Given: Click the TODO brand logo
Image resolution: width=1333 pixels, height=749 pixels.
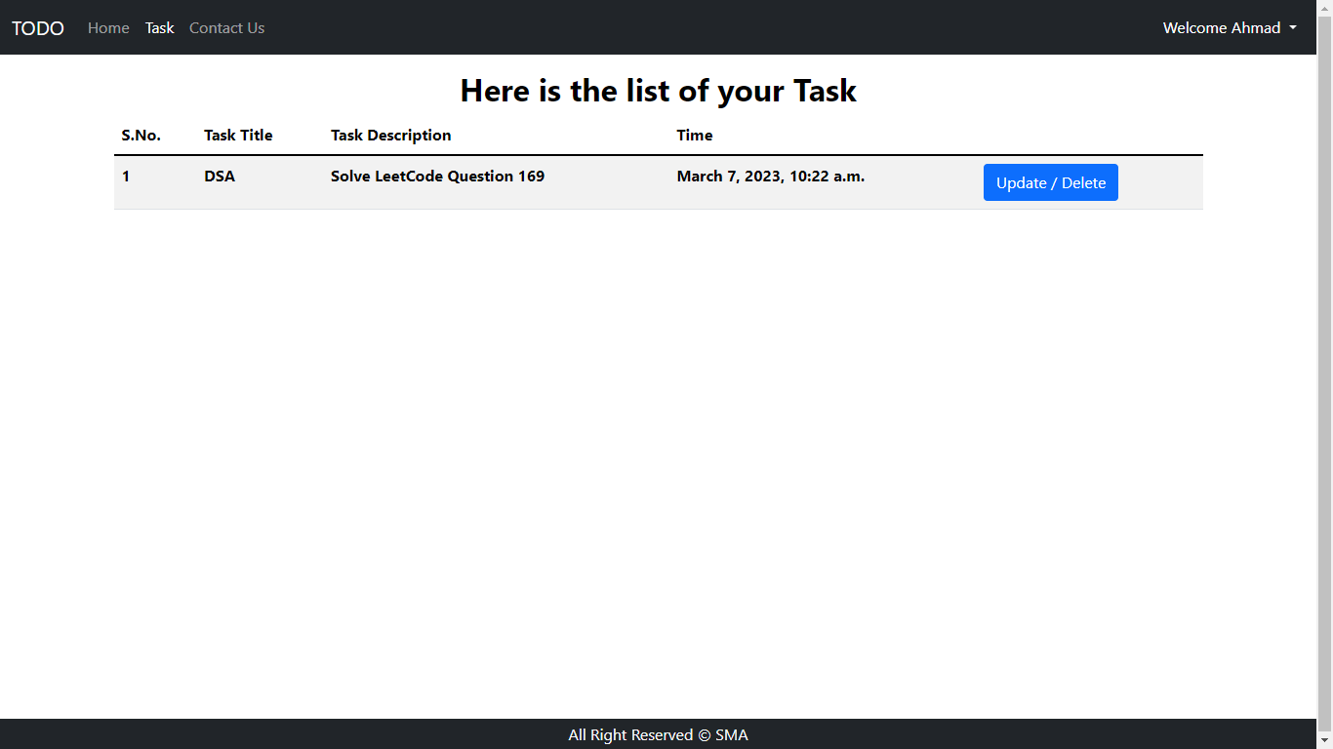Looking at the screenshot, I should pos(38,28).
